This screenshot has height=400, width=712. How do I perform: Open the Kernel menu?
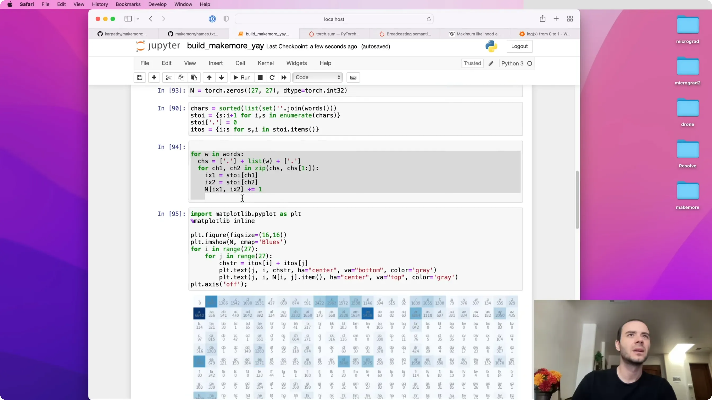tap(266, 63)
